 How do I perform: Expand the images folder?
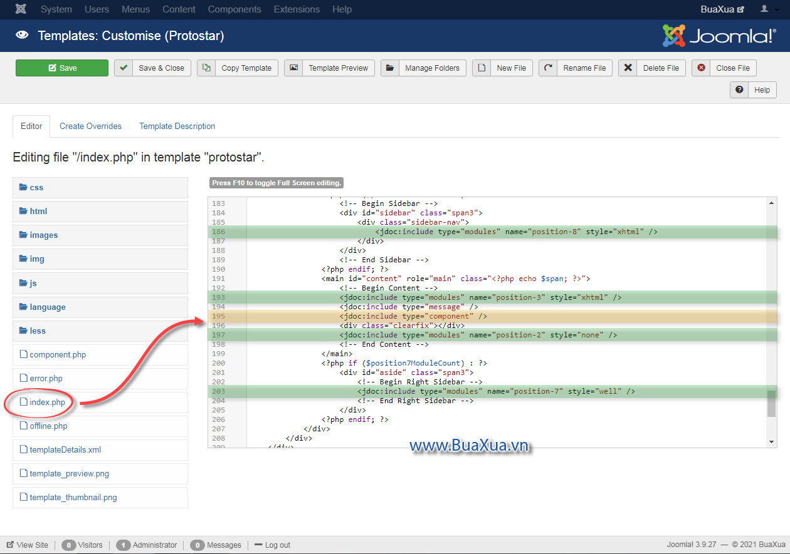pos(100,235)
